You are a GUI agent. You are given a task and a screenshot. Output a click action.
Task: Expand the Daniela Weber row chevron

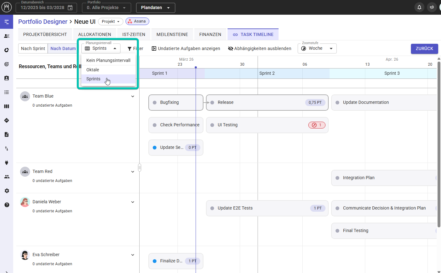[x=133, y=202]
